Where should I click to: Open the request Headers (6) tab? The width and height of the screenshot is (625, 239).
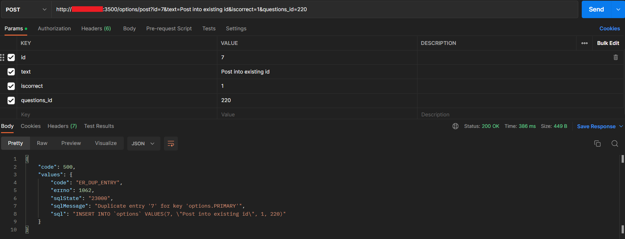96,29
